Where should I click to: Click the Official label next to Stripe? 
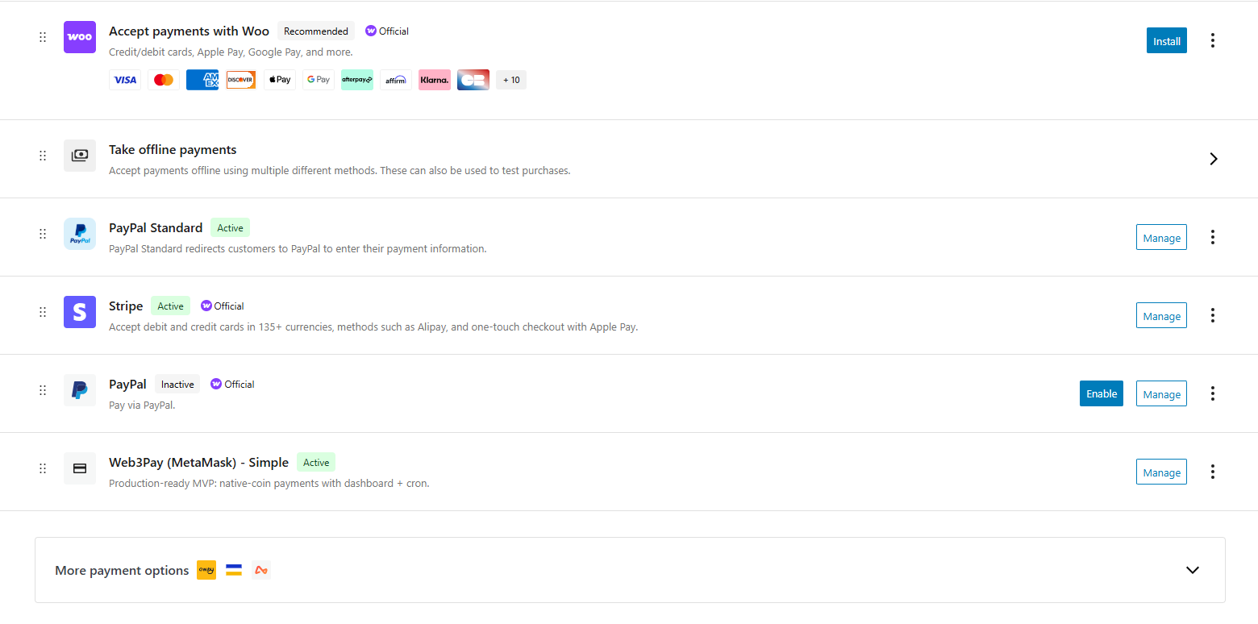223,306
